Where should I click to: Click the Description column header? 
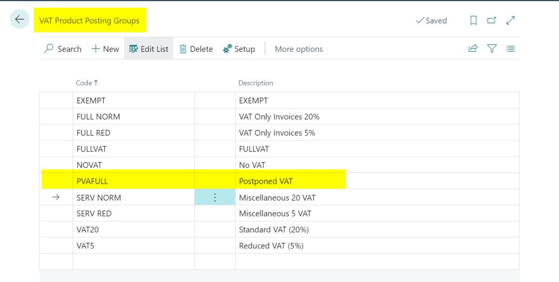click(255, 83)
